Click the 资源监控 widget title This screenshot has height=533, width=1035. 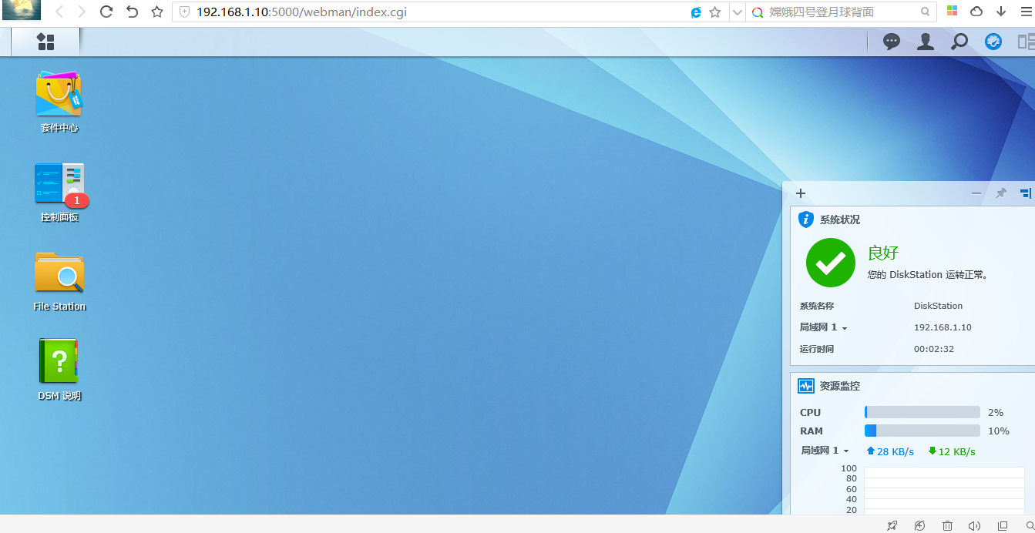pos(840,386)
